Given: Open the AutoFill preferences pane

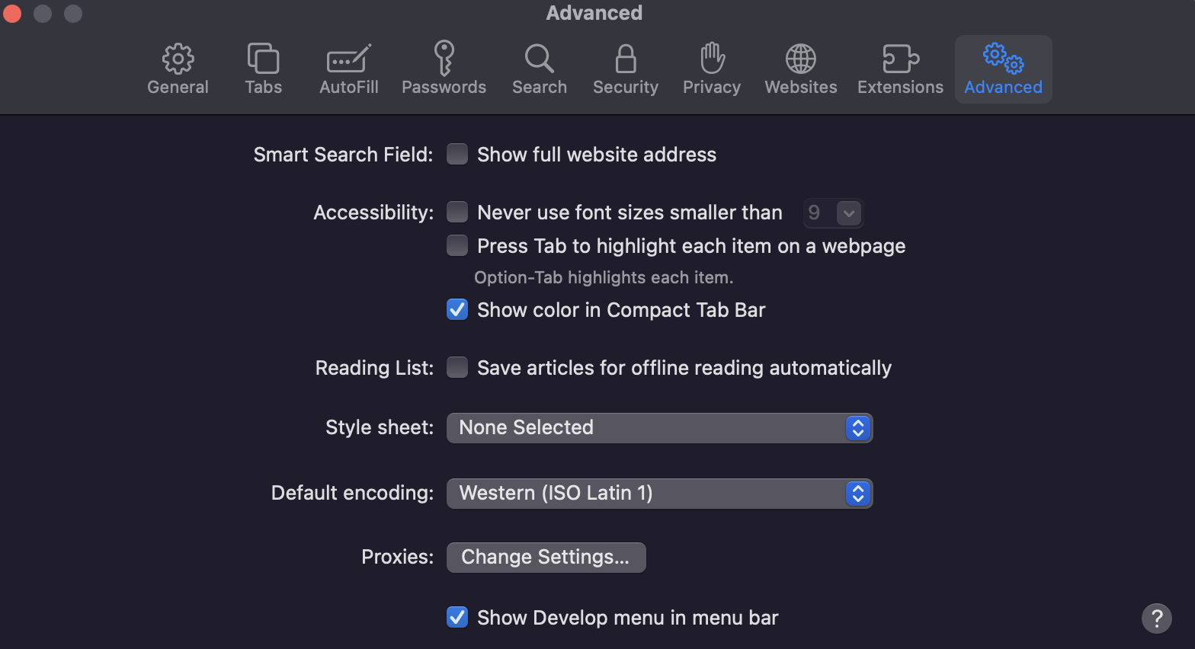Looking at the screenshot, I should 348,69.
